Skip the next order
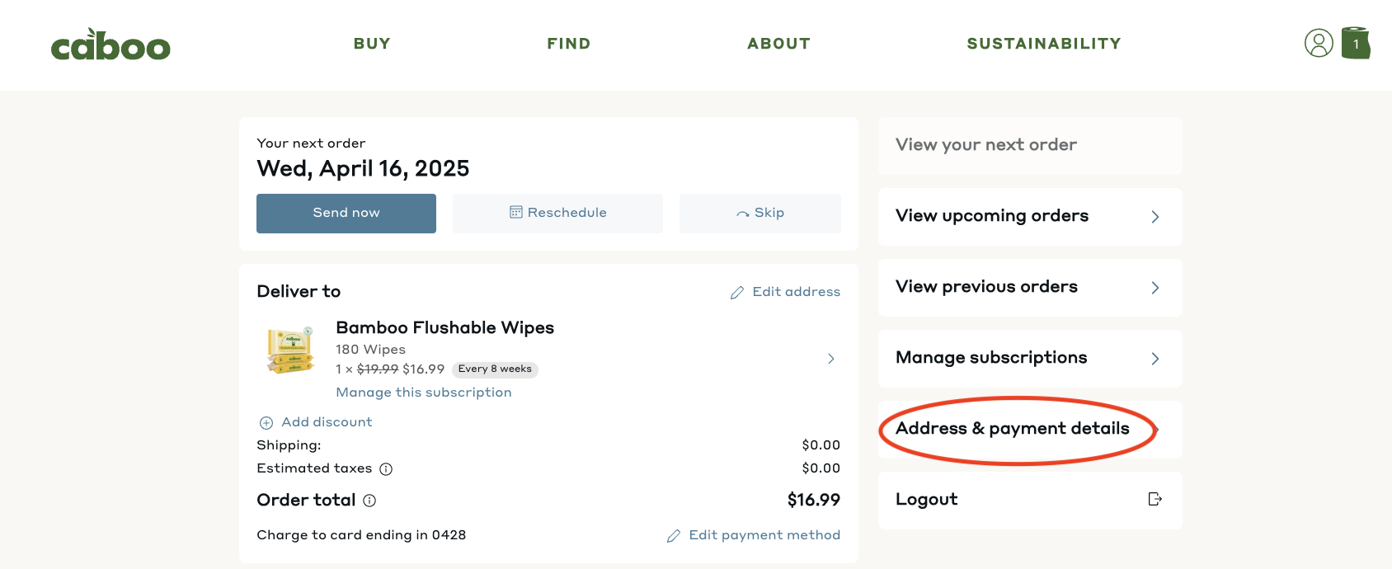 coord(760,214)
